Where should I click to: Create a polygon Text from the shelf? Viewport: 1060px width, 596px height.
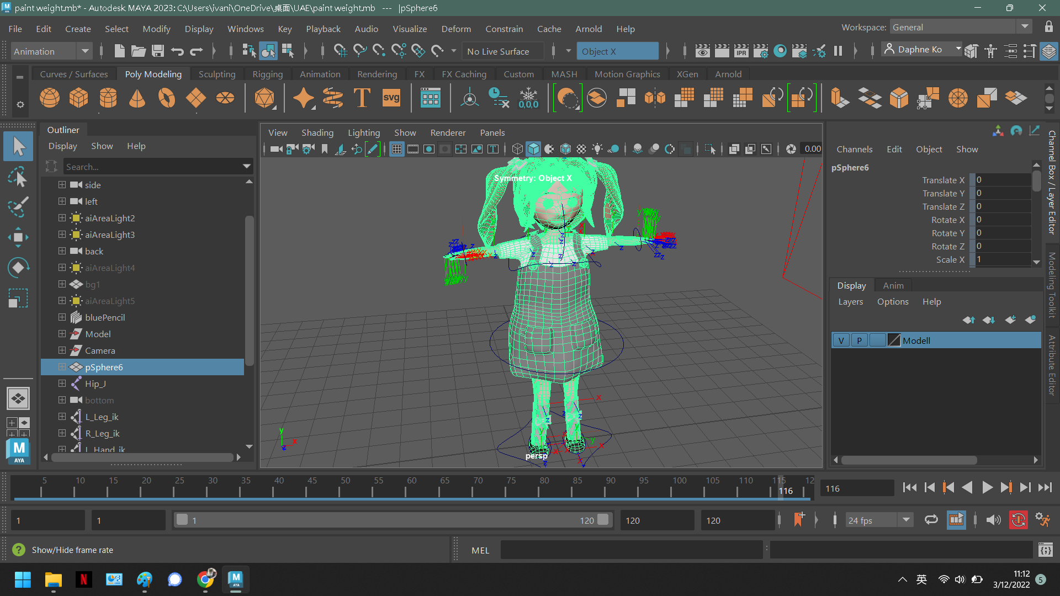(x=362, y=98)
